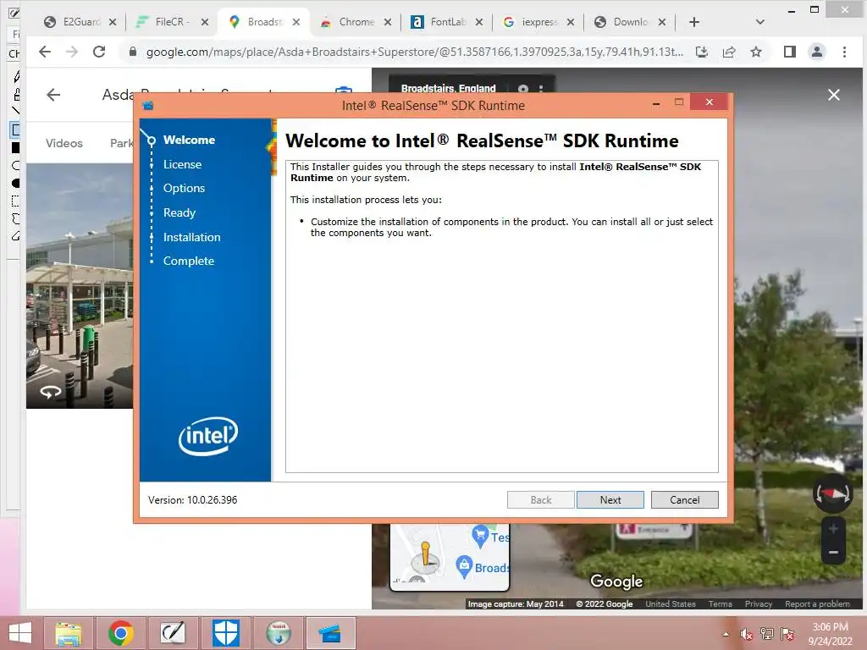The width and height of the screenshot is (867, 650).
Task: Select the License step in installer sidebar
Action: click(x=182, y=164)
